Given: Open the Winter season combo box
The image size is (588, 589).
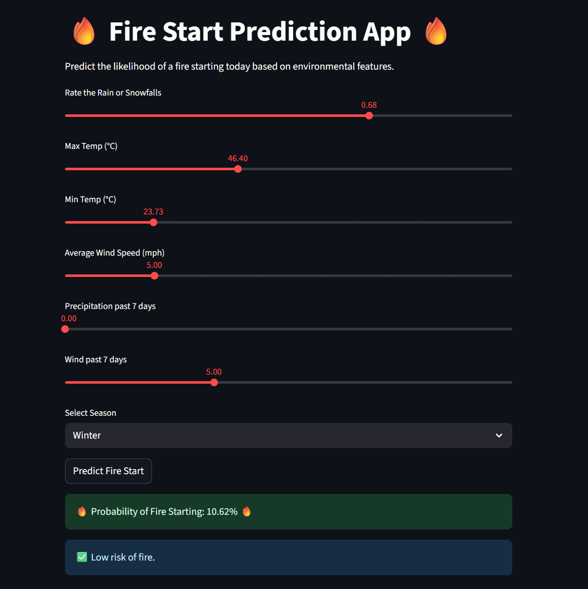Looking at the screenshot, I should (x=280, y=436).
